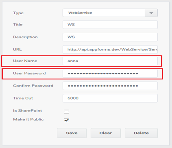Click the Delete button
172x148 pixels.
point(141,133)
